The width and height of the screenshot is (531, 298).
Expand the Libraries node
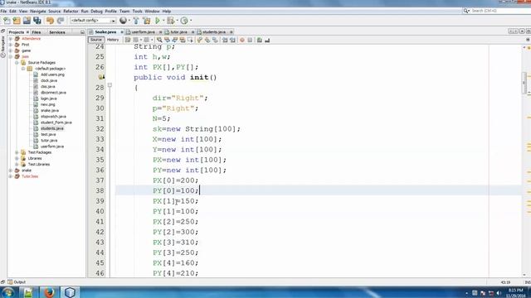click(x=17, y=158)
